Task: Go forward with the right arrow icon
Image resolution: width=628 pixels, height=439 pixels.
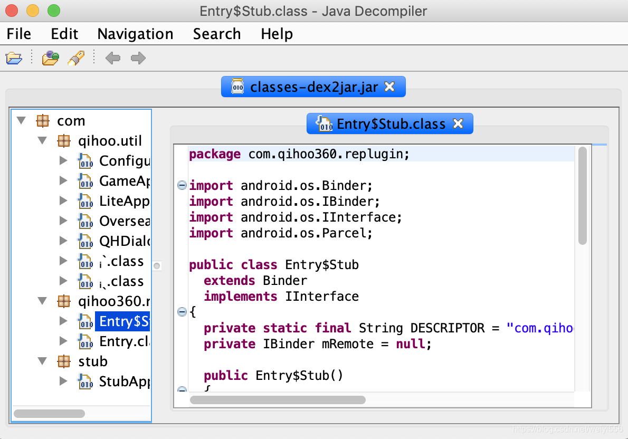Action: point(138,58)
